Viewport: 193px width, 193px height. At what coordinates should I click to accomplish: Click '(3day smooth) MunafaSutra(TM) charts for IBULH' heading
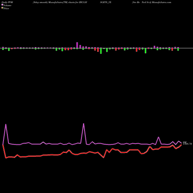pyautogui.click(x=60, y=2)
